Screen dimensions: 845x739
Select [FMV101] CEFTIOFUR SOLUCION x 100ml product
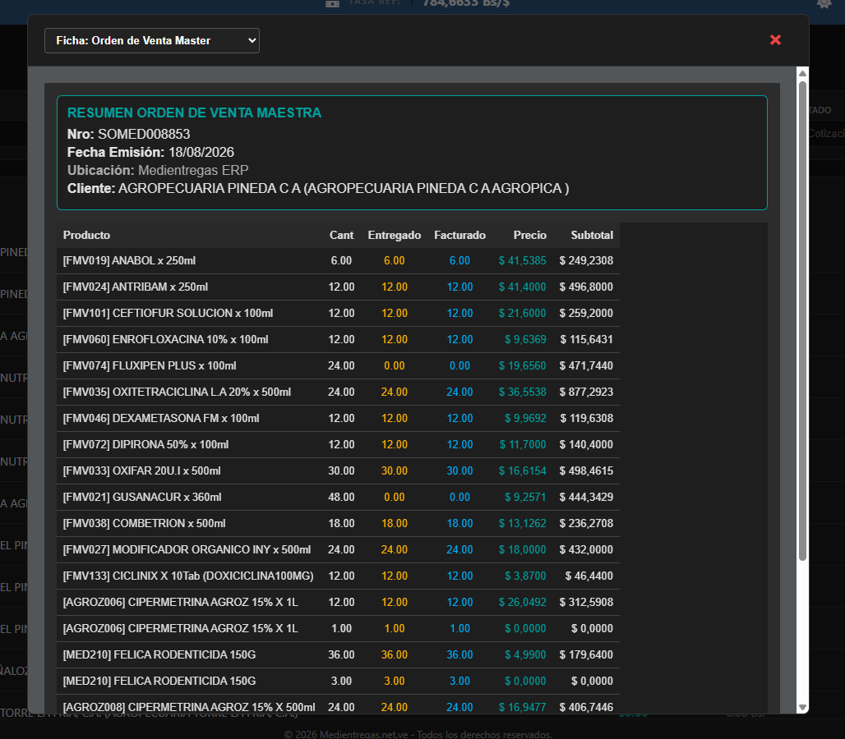pos(168,314)
